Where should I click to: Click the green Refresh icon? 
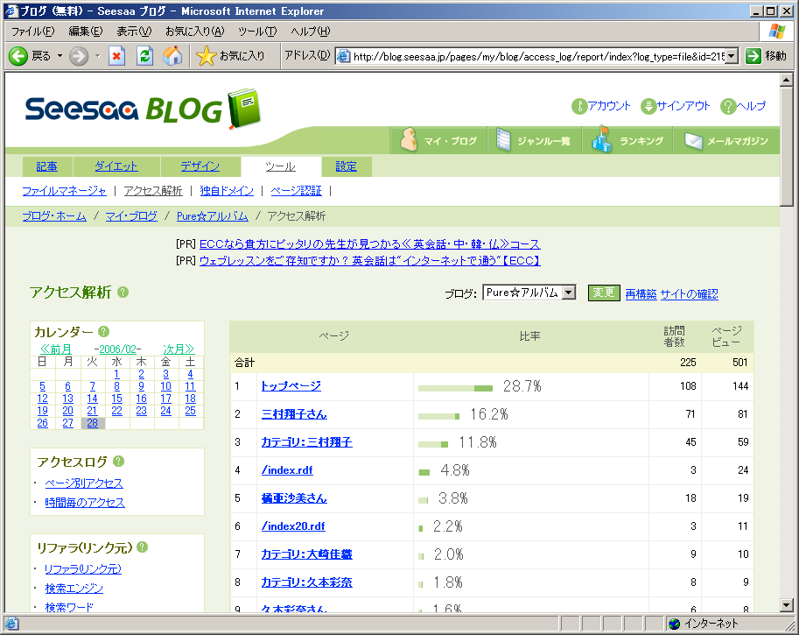(144, 55)
